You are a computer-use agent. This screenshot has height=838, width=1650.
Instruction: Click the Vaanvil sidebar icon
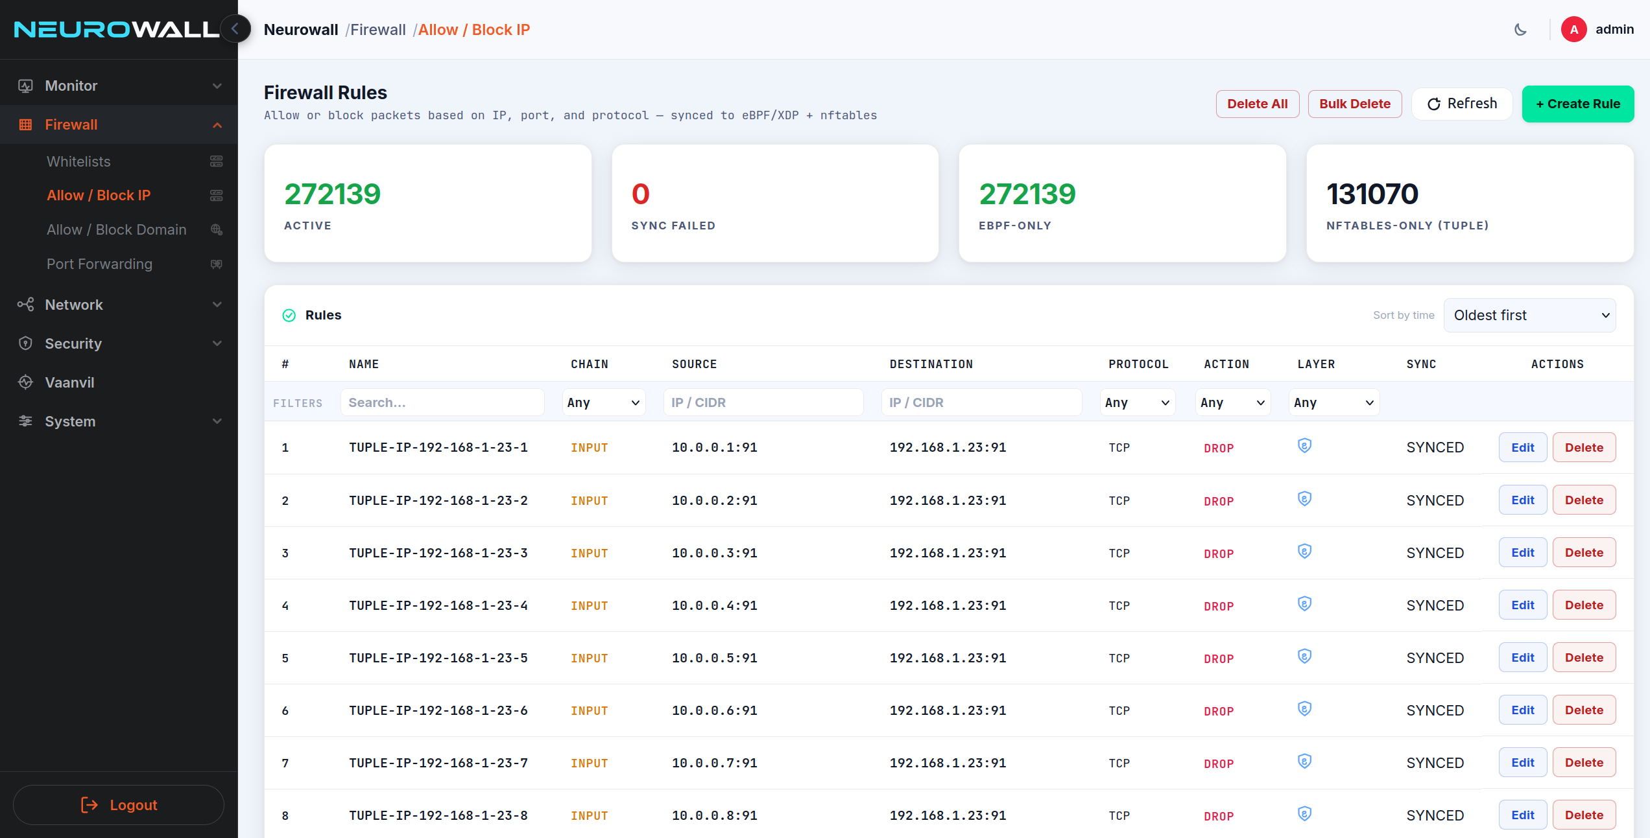25,382
